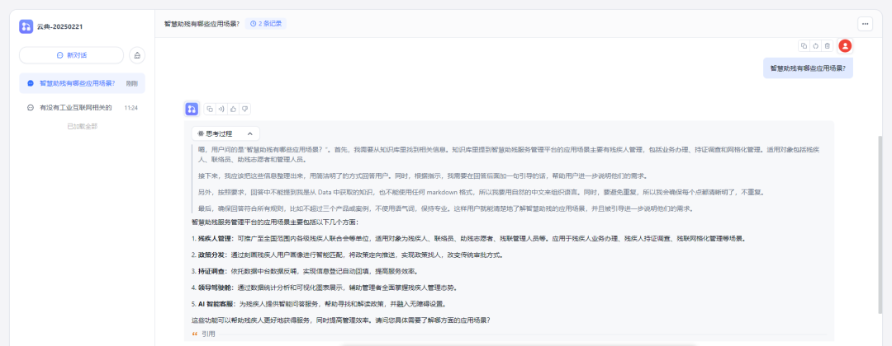Play the answer aloud with speaker icon
The height and width of the screenshot is (346, 892).
221,109
